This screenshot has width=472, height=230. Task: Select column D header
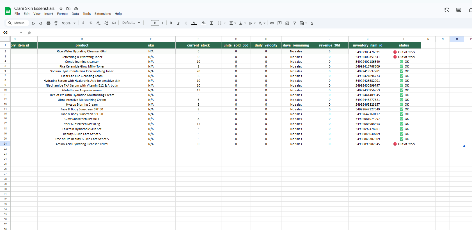82,39
